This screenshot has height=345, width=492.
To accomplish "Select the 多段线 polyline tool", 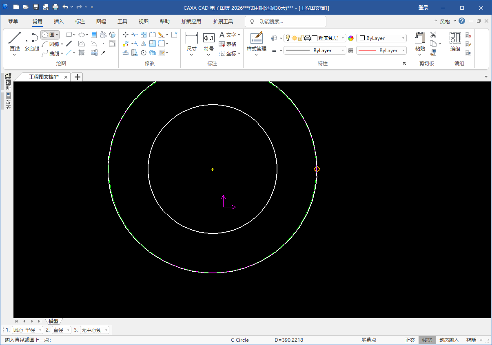I will 32,42.
